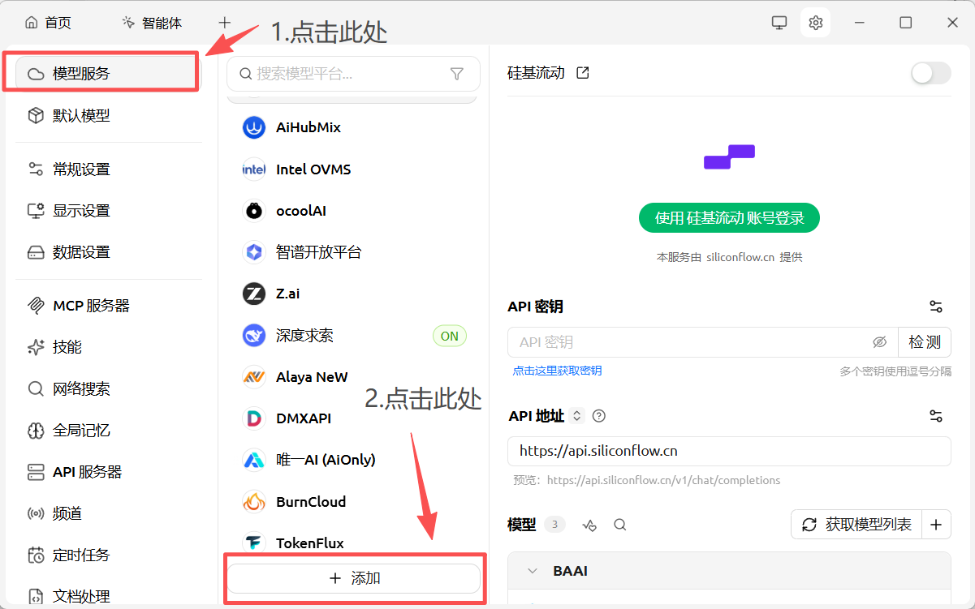The image size is (975, 609).
Task: Open 技能 settings page
Action: (109, 347)
